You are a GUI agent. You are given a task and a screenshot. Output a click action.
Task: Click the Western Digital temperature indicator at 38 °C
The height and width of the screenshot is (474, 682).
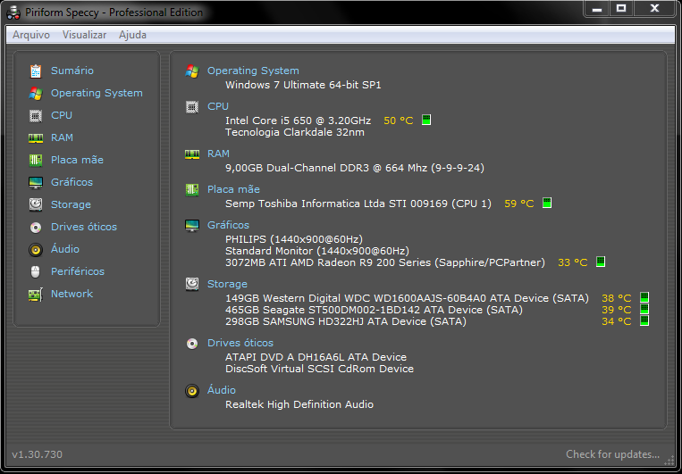pyautogui.click(x=644, y=297)
